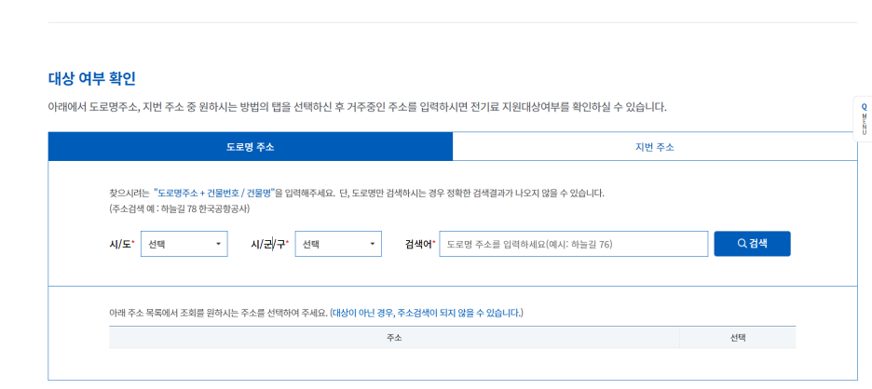Click the 주소 column header
Image resolution: width=872 pixels, height=389 pixels.
point(394,337)
